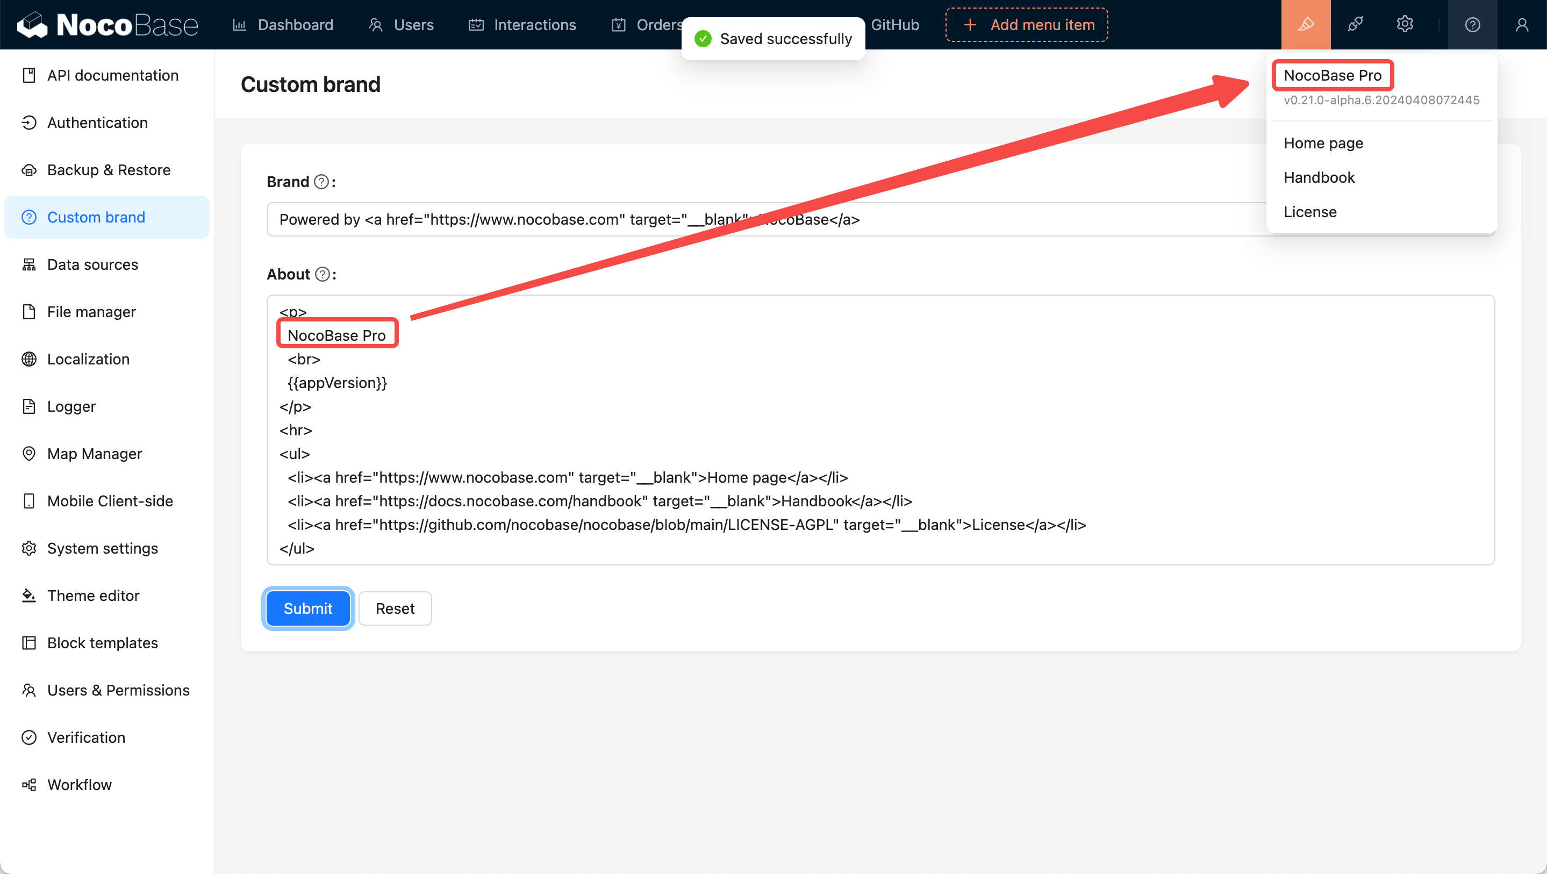Open Theme editor in the sidebar
Screen dimensions: 1547x874
93,595
